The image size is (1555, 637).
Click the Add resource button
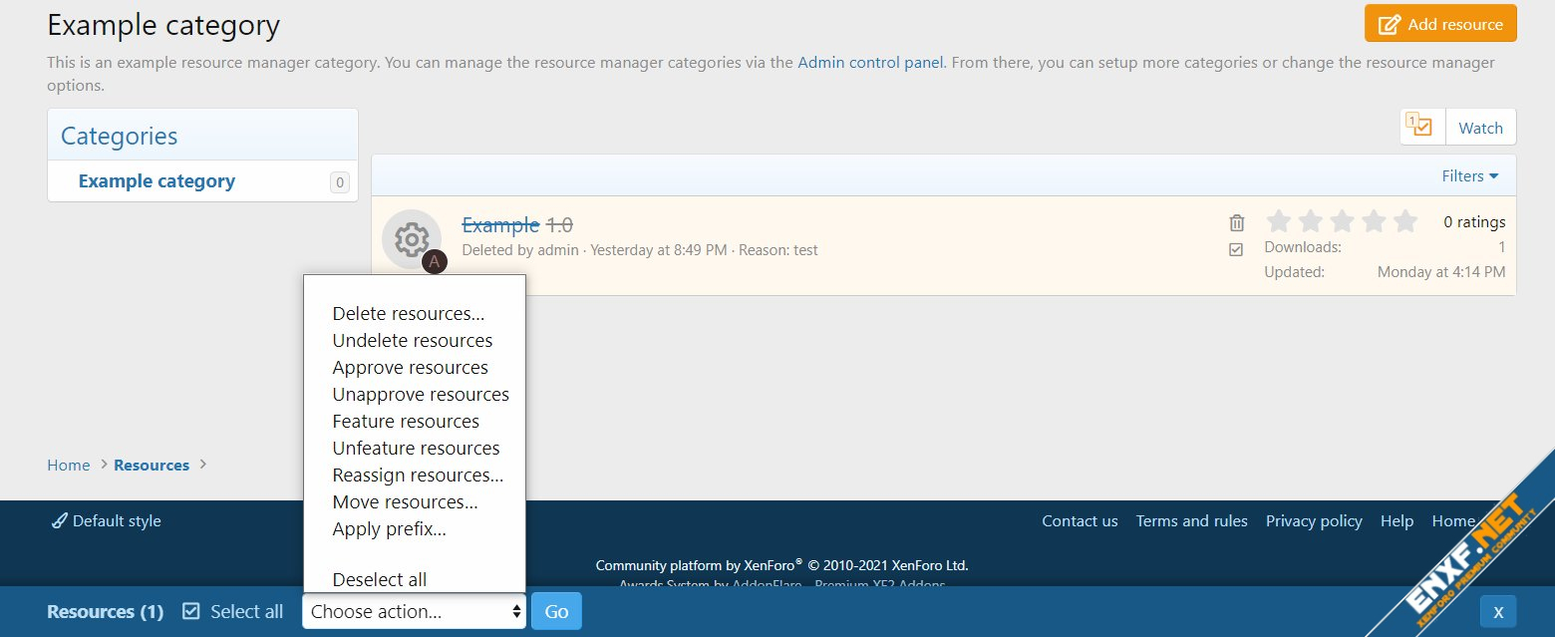pyautogui.click(x=1440, y=24)
